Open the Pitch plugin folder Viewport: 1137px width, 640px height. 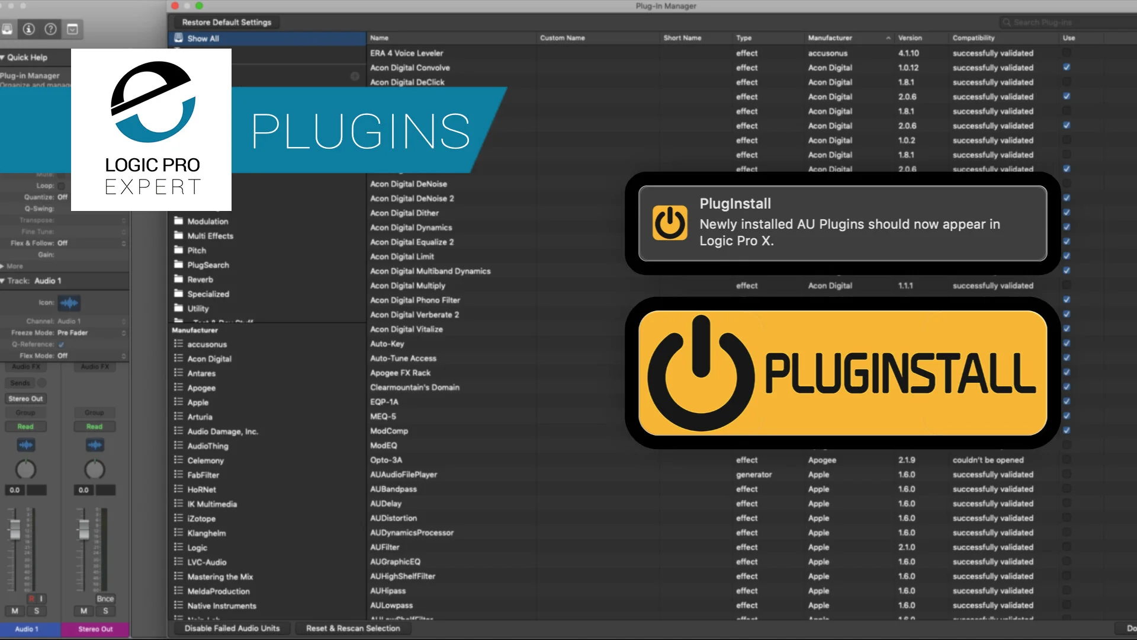pos(196,250)
